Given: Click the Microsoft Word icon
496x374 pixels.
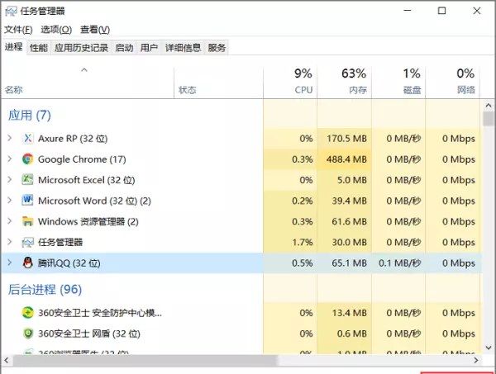Looking at the screenshot, I should point(27,201).
